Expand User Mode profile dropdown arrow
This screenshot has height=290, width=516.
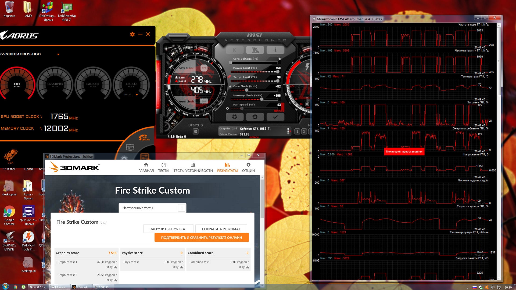tap(137, 95)
